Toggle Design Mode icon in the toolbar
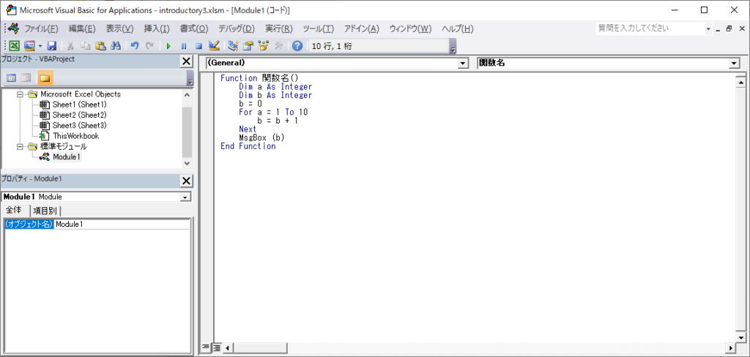This screenshot has width=750, height=357. [214, 45]
